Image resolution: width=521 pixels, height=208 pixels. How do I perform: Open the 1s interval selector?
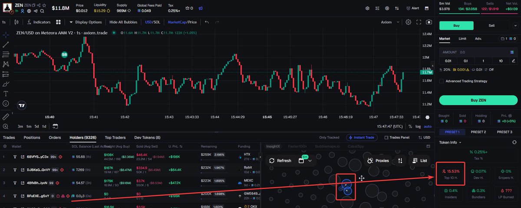[3, 22]
